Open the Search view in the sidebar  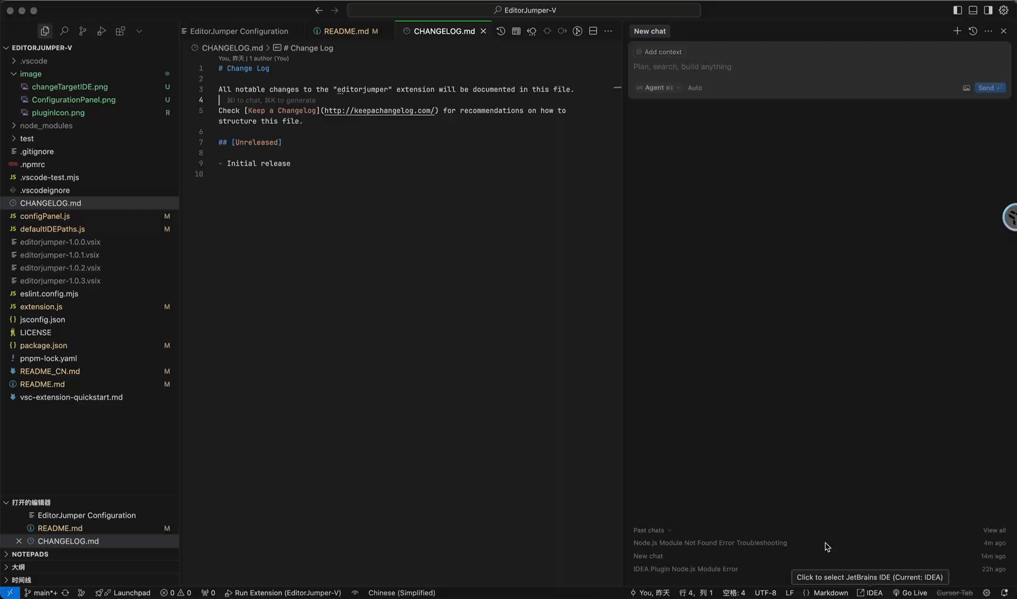64,31
